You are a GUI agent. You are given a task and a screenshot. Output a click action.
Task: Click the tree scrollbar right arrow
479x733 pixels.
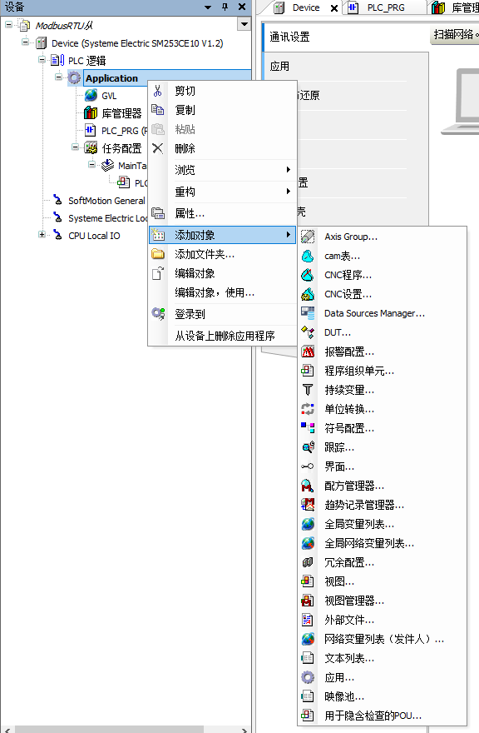point(244,730)
